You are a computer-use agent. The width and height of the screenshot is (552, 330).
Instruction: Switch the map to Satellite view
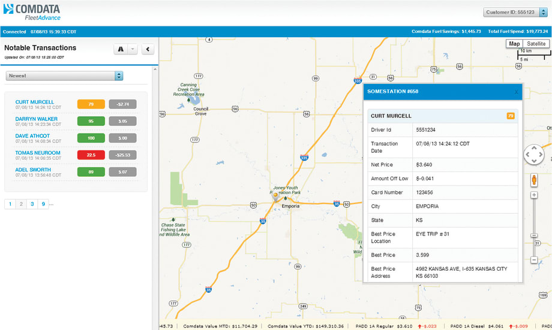coord(536,44)
